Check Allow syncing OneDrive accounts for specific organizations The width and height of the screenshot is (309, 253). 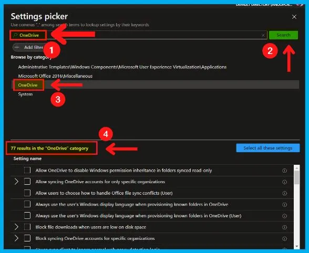[27, 181]
